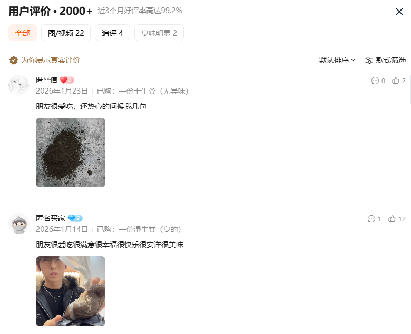This screenshot has height=334, width=411.
Task: Open the 追评 4 filter tab
Action: tap(112, 33)
